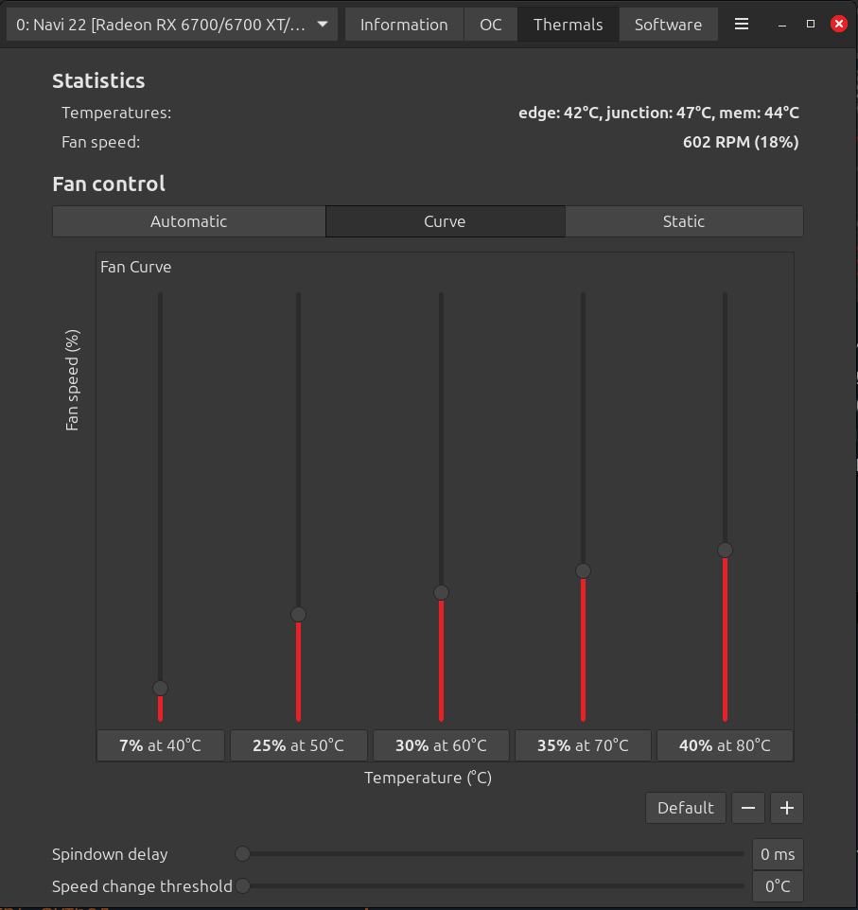Click the Temperature (°C) axis label
The width and height of the screenshot is (858, 910).
coord(428,778)
